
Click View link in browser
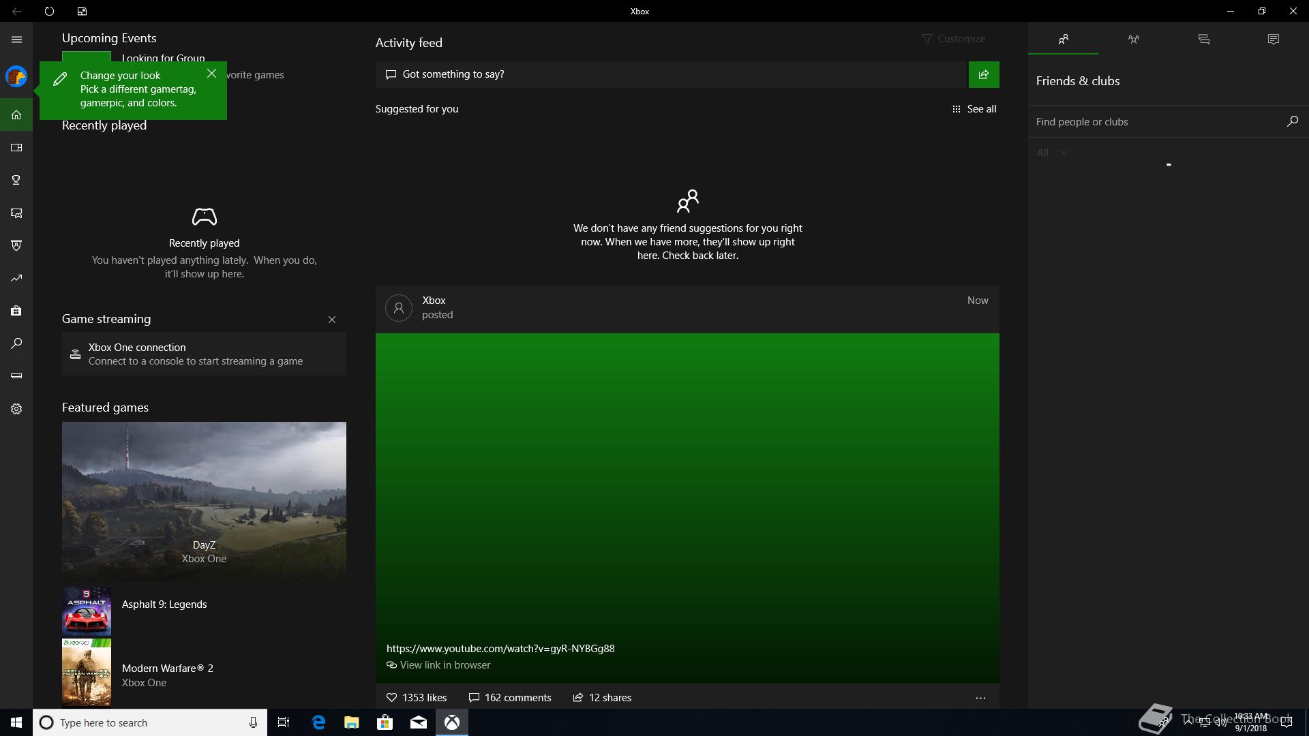pos(438,665)
